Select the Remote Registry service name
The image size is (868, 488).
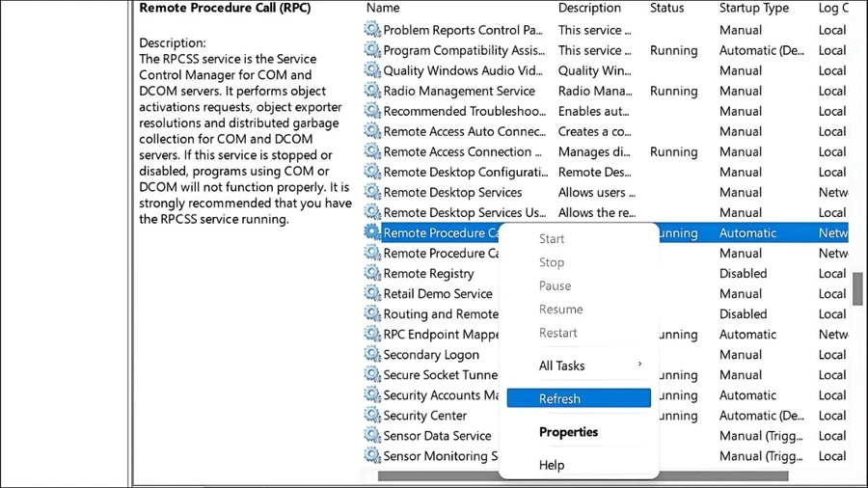pyautogui.click(x=428, y=273)
